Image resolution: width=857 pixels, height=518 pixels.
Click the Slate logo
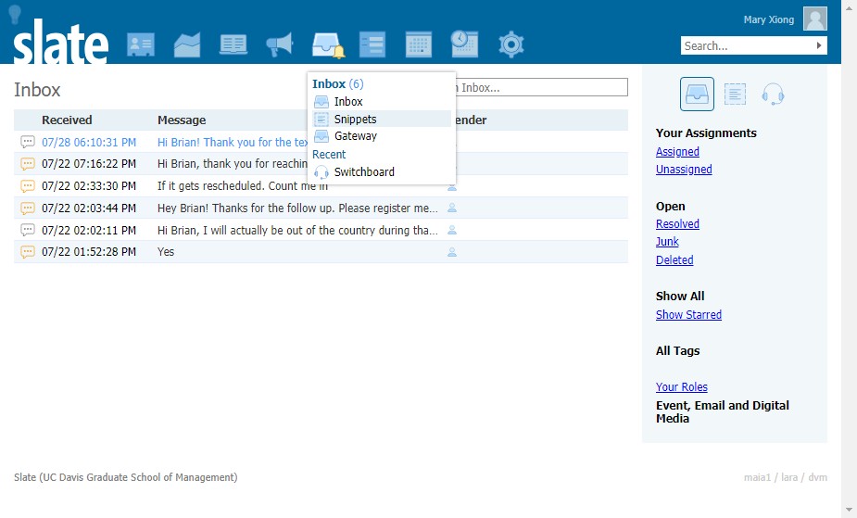[60, 42]
